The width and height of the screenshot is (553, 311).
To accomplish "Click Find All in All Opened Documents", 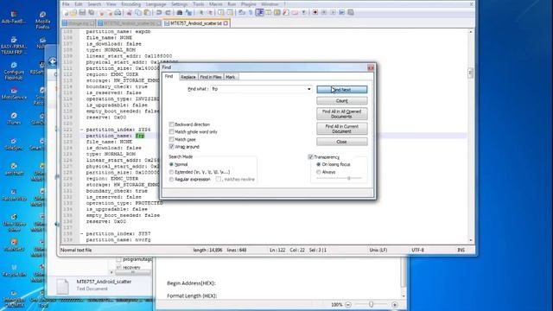I will click(342, 114).
